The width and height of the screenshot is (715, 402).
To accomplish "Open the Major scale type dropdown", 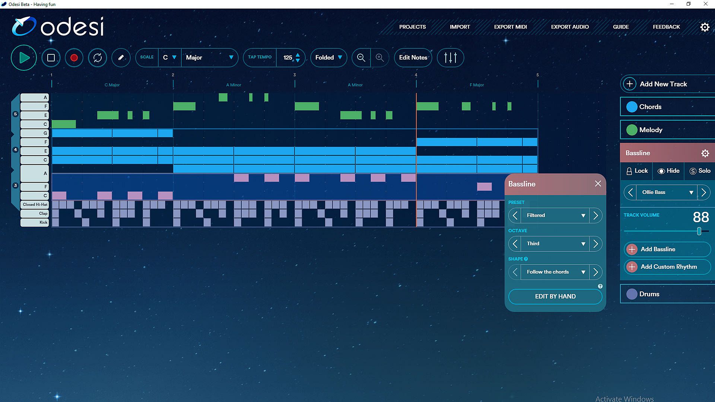I will pyautogui.click(x=209, y=58).
